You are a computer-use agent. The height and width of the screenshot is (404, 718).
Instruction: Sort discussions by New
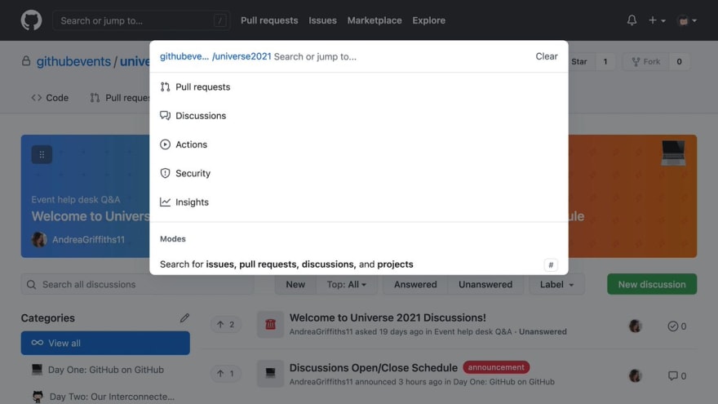[x=295, y=285]
